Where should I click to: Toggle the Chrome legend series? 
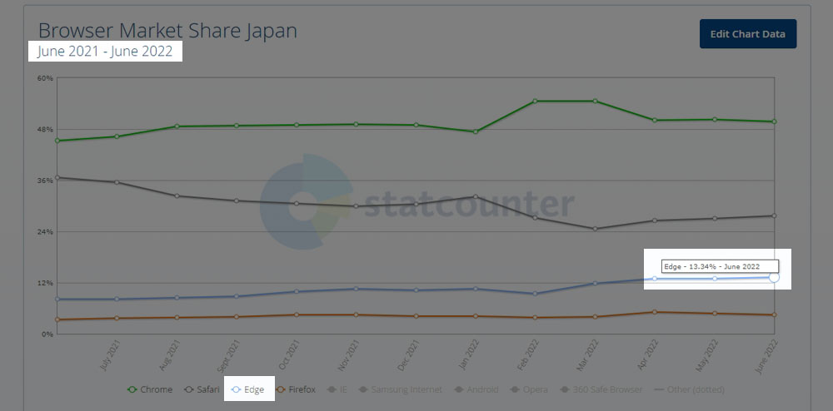(150, 390)
